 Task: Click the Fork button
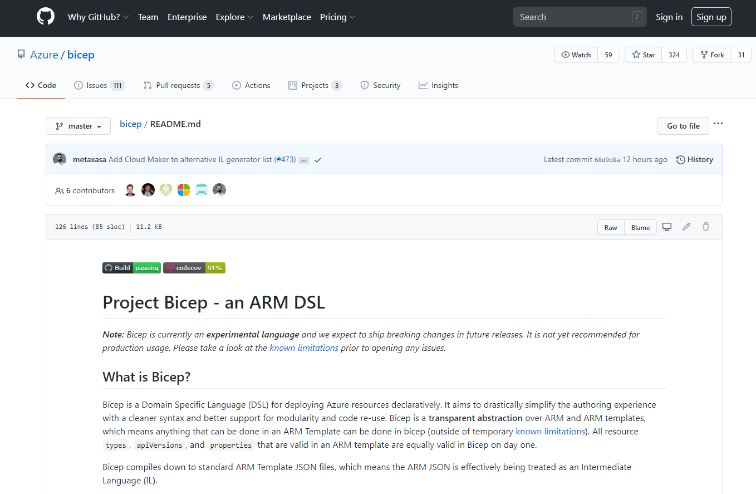[711, 55]
